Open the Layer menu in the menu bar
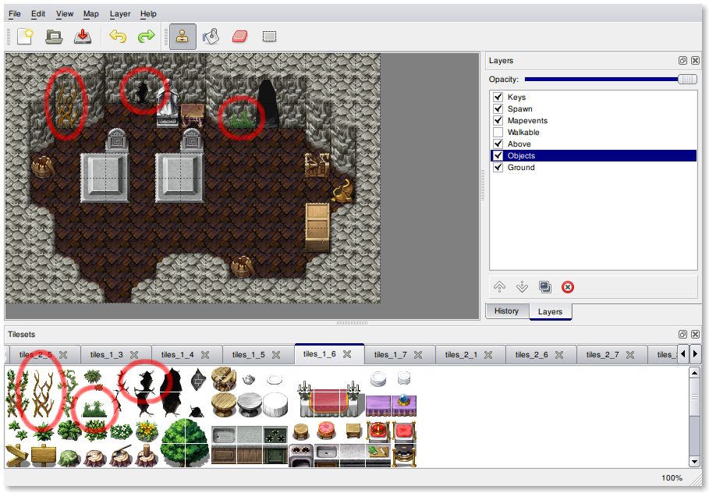The height and width of the screenshot is (493, 709). point(120,14)
